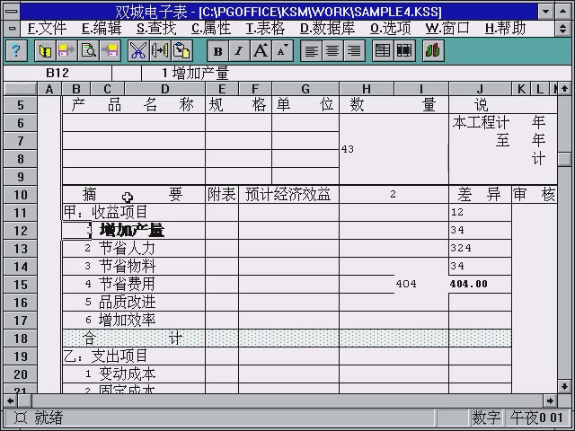The width and height of the screenshot is (575, 431).
Task: Open the S.查找 menu
Action: 156,29
